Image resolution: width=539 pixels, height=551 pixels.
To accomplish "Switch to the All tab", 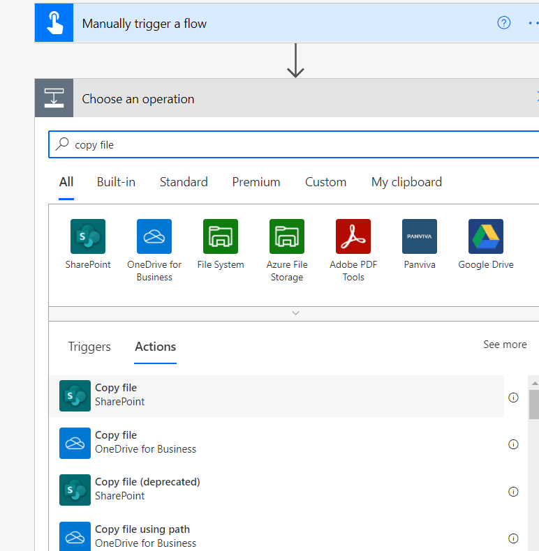I will coord(66,182).
